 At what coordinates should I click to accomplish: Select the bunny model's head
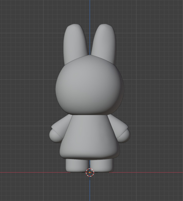point(90,85)
